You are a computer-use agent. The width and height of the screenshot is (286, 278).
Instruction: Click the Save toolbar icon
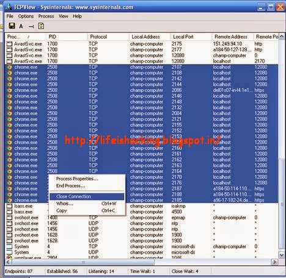click(x=12, y=26)
